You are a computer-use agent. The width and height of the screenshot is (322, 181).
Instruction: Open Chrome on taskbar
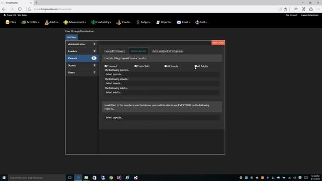tap(111, 177)
